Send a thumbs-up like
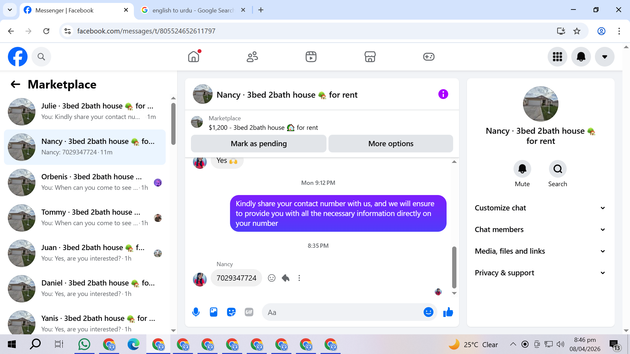Image resolution: width=630 pixels, height=354 pixels. (448, 312)
